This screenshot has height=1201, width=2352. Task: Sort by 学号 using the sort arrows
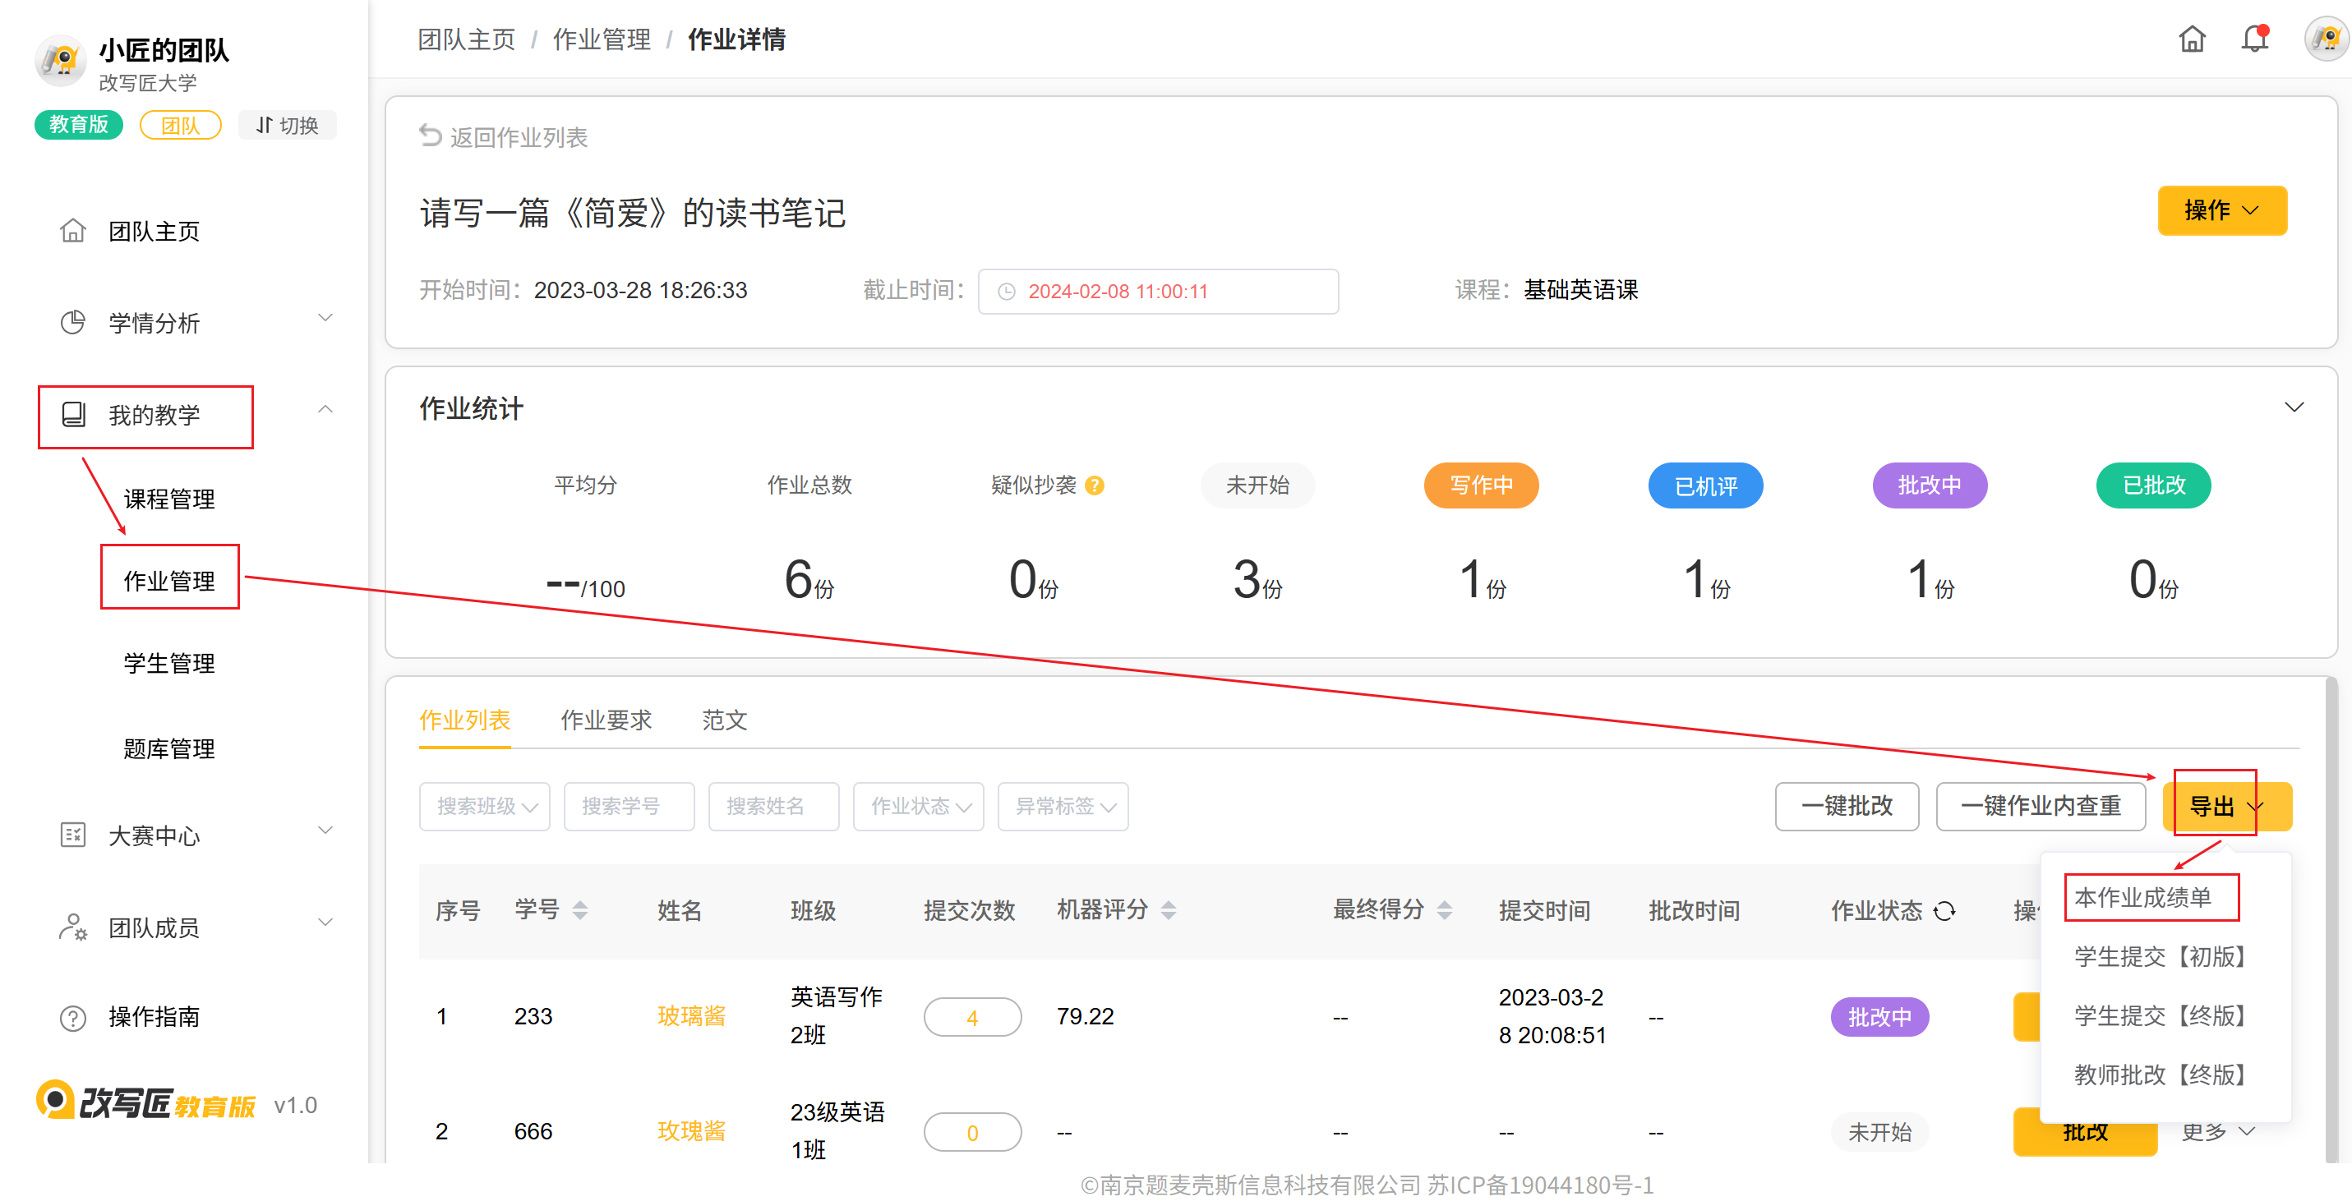pyautogui.click(x=580, y=911)
